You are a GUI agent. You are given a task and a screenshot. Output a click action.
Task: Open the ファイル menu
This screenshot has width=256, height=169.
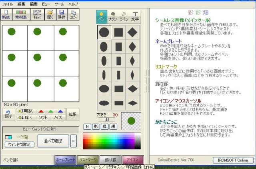[x=8, y=3]
